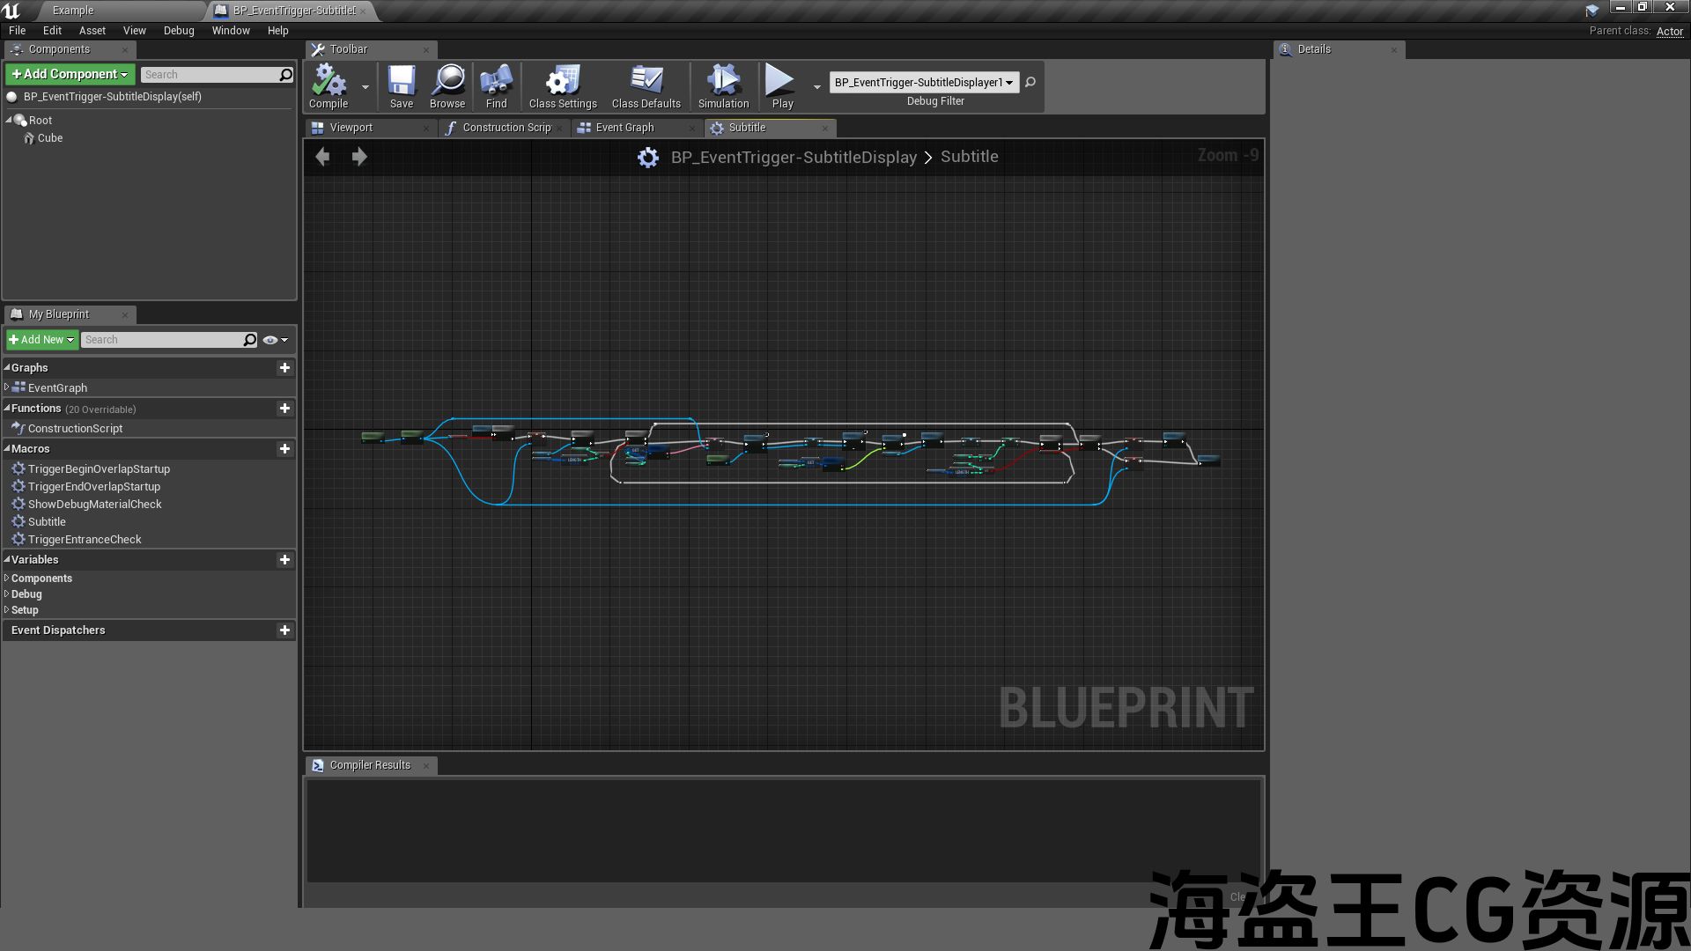Start Simulation from the toolbar

(723, 82)
